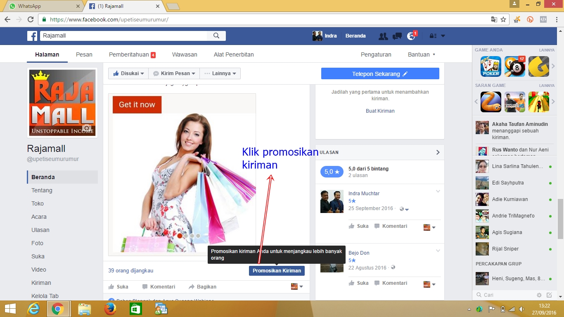Switch to the Halaman tab

47,54
